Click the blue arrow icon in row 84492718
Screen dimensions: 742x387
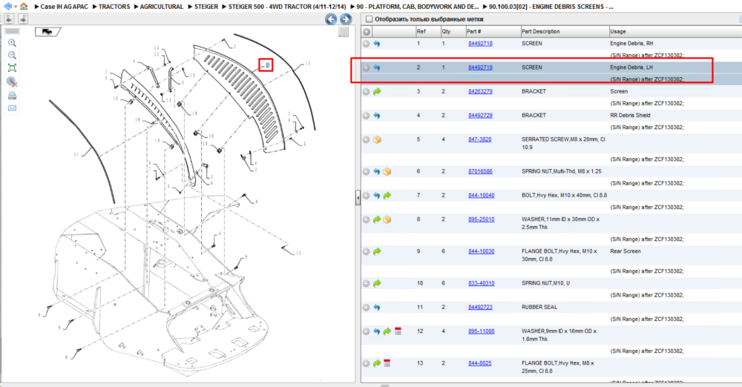[x=377, y=44]
